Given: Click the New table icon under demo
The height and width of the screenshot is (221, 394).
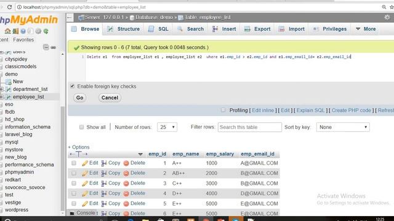Looking at the screenshot, I should click(8, 82).
